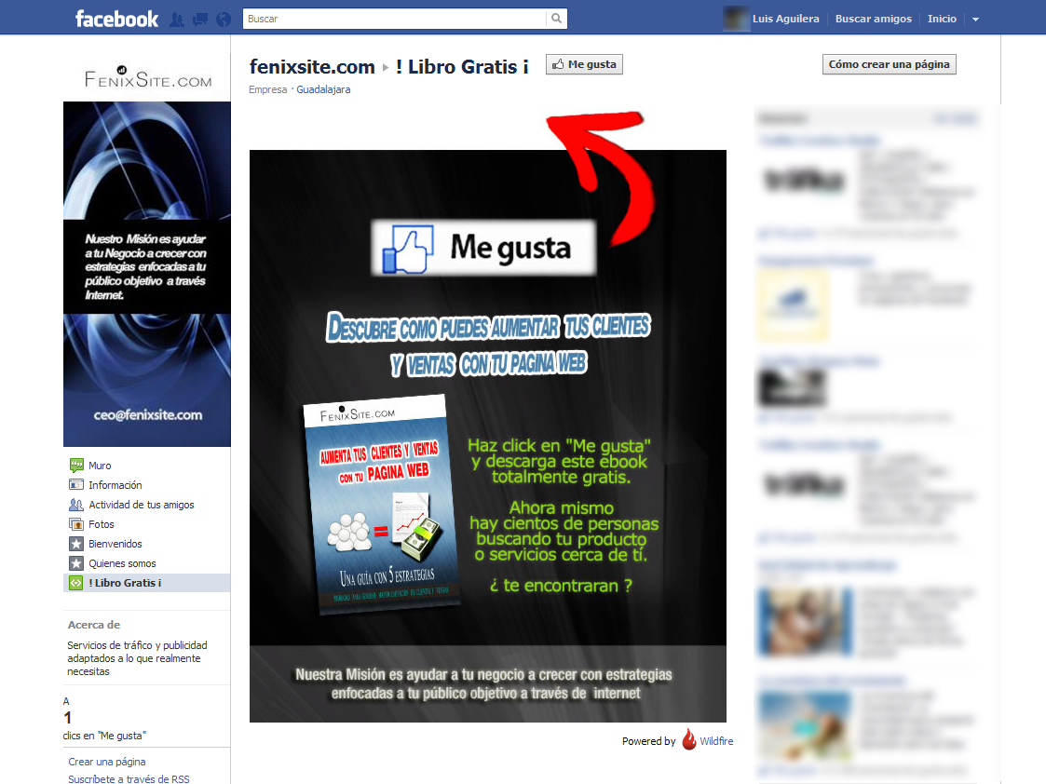Click the Guadalajara location link
1046x784 pixels.
323,89
